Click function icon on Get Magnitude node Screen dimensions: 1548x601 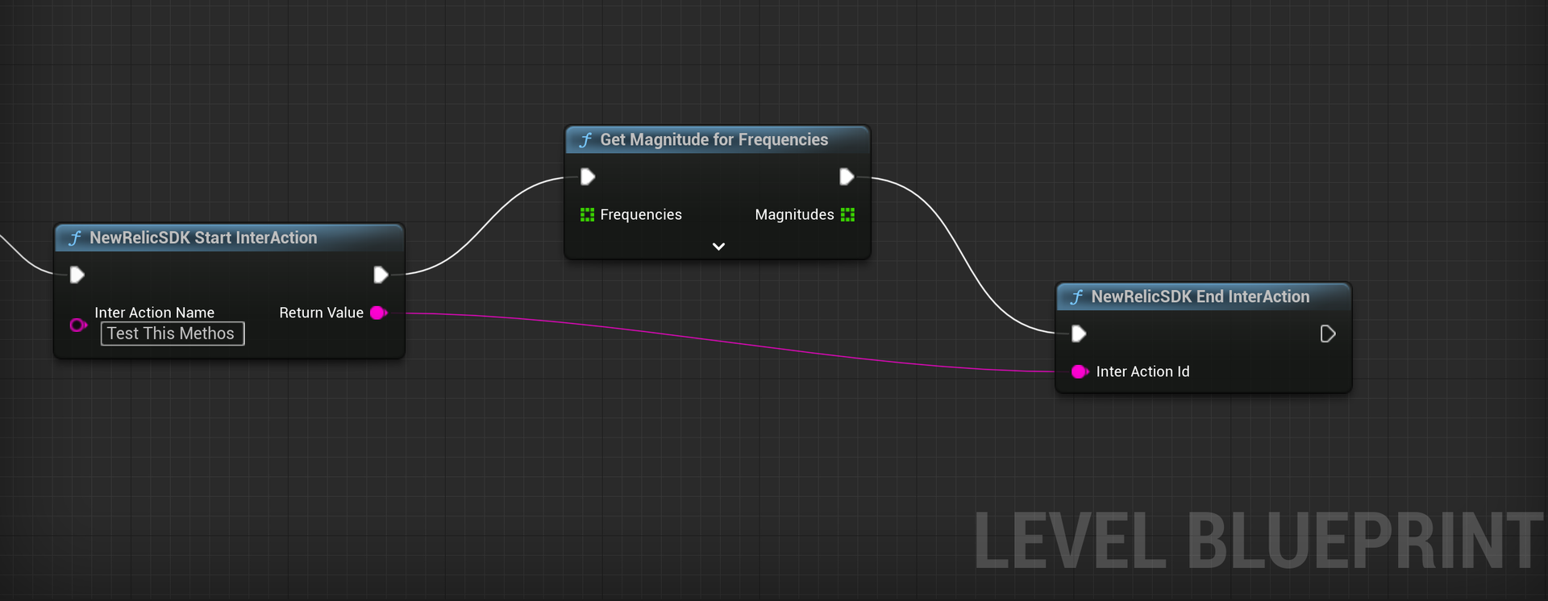(585, 140)
